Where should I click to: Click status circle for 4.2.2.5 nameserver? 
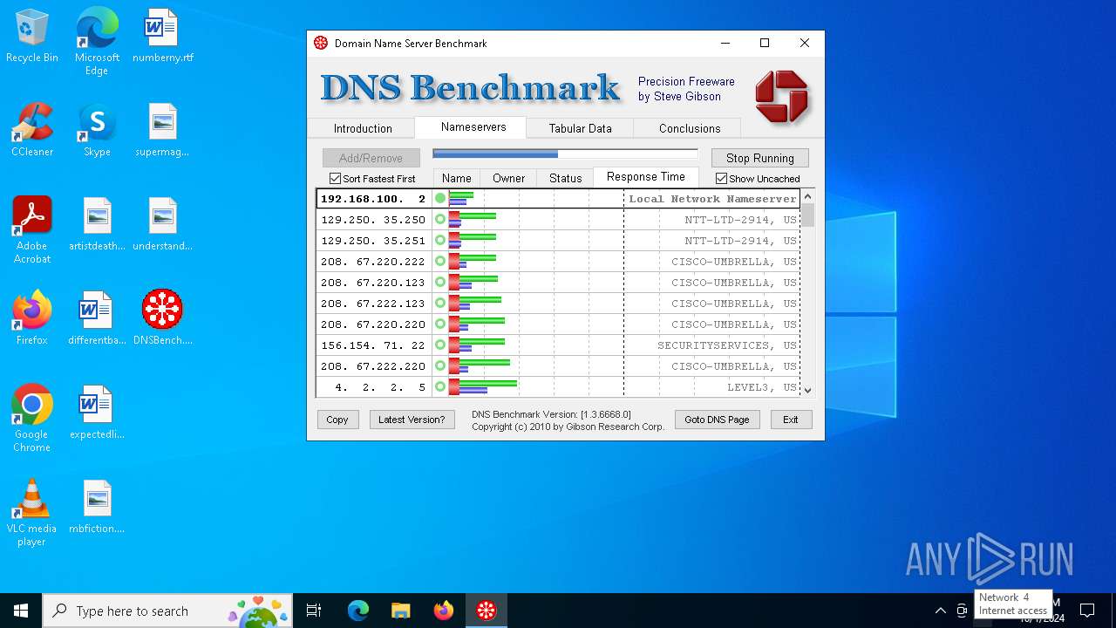click(440, 386)
